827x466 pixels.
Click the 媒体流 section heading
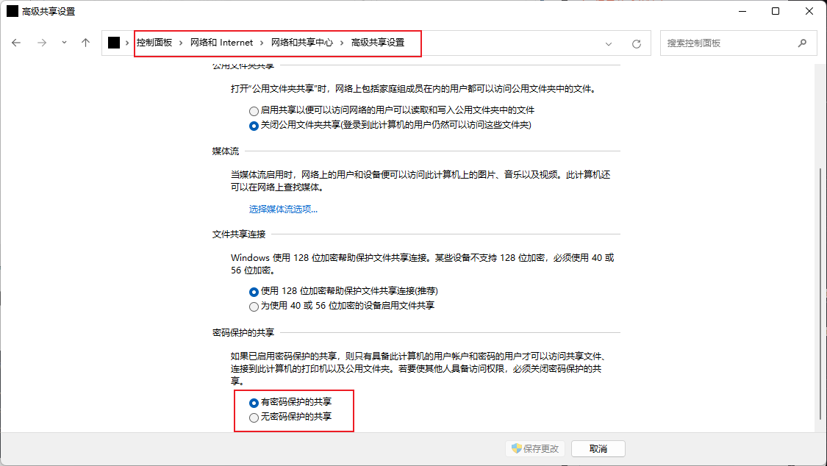click(x=225, y=151)
